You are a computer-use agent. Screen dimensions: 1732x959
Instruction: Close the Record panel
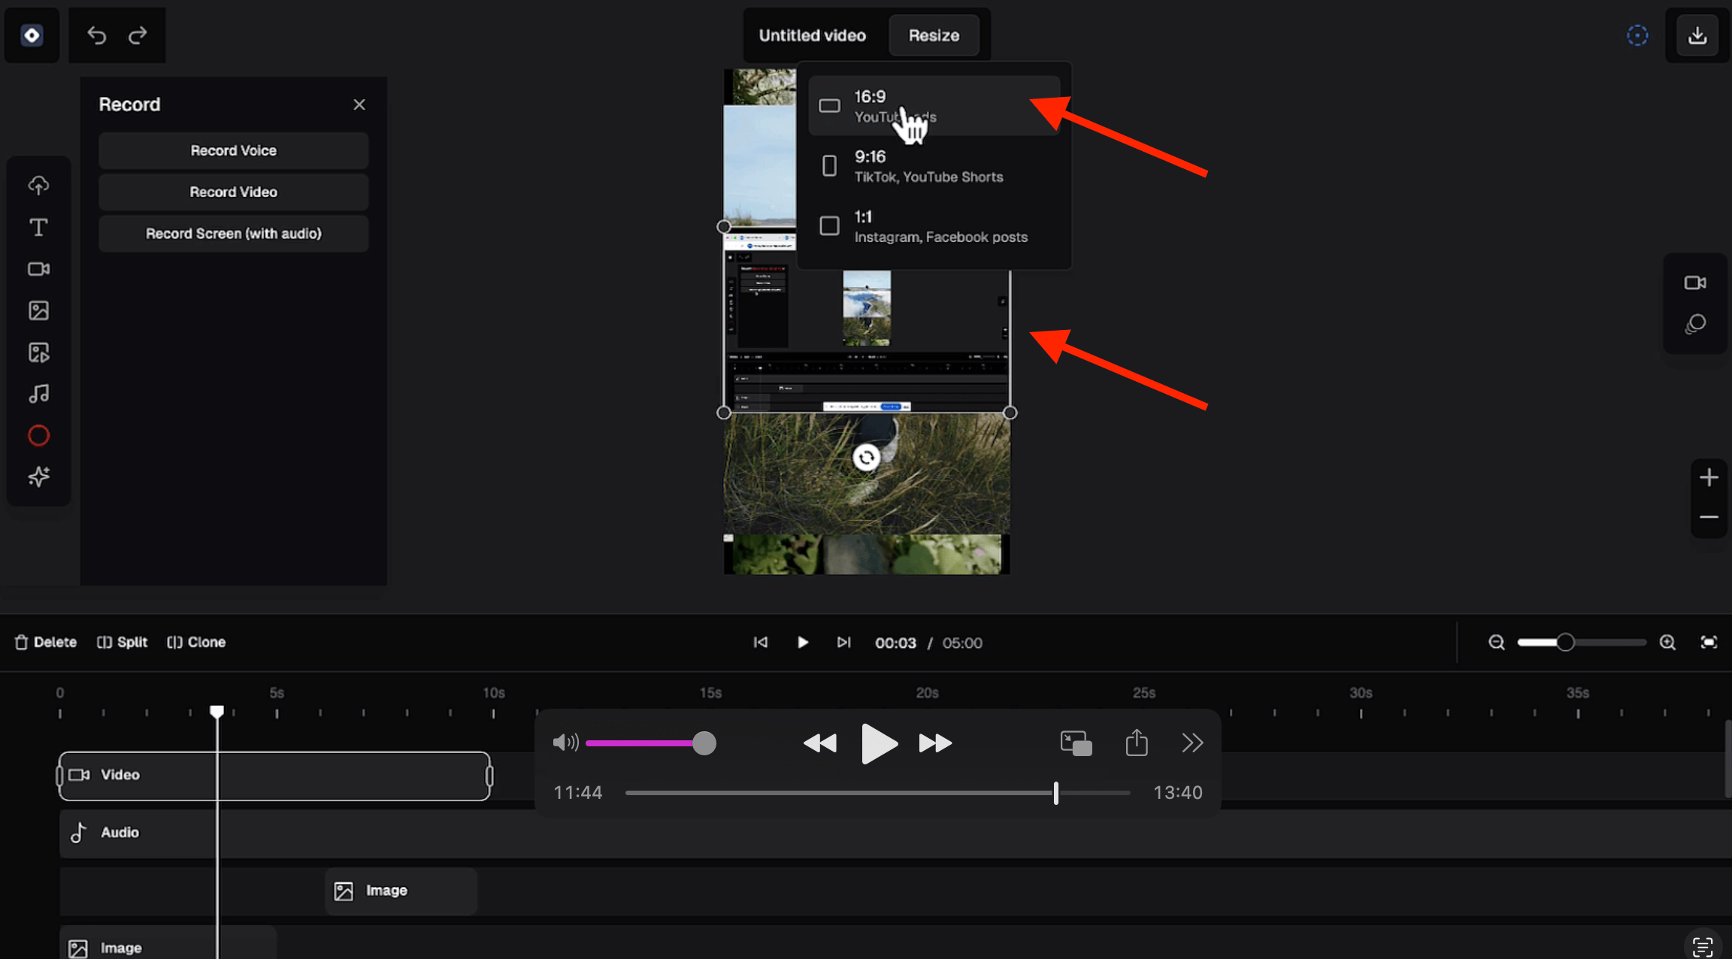point(359,104)
